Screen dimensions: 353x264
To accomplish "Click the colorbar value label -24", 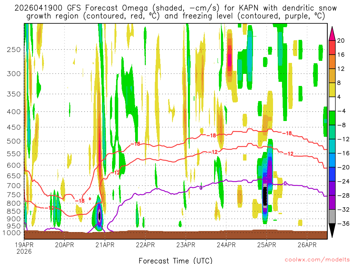I will [344, 181].
